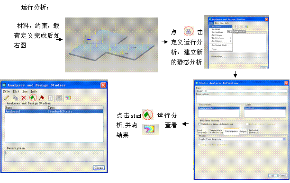Screen dimensions: 290x183
Task: Expand New Prestress submenu arrow
Action: [231, 38]
